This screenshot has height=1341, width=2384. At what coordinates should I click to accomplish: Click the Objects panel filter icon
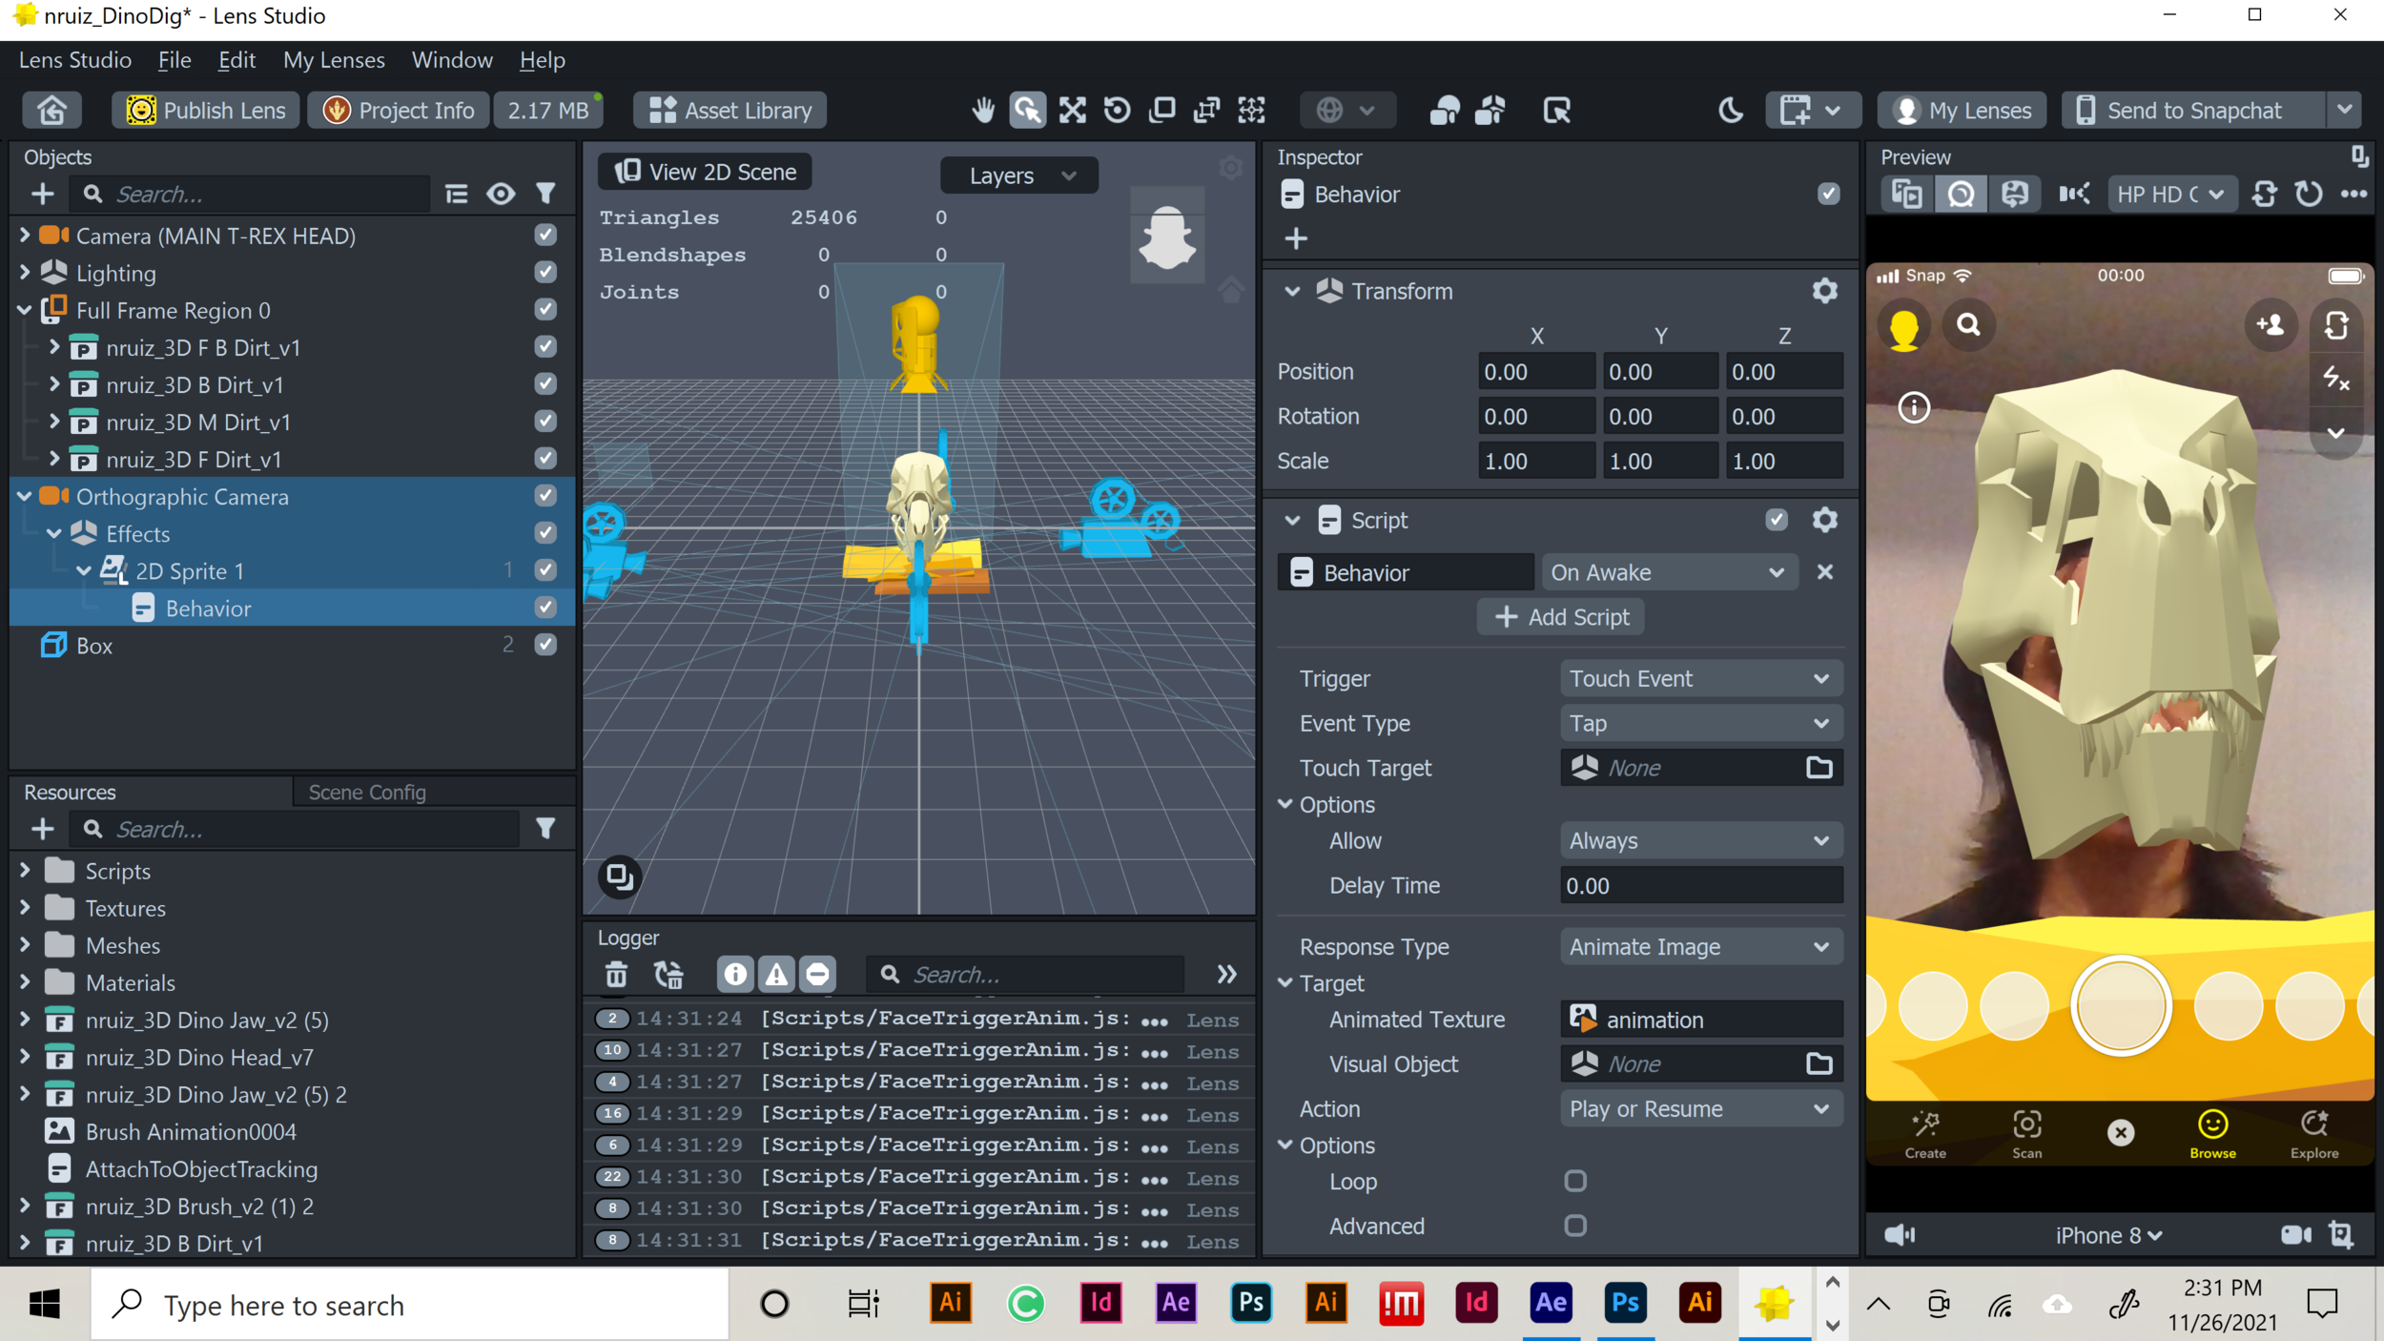coord(545,194)
